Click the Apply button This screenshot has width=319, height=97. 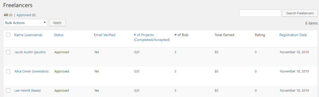pyautogui.click(x=57, y=23)
